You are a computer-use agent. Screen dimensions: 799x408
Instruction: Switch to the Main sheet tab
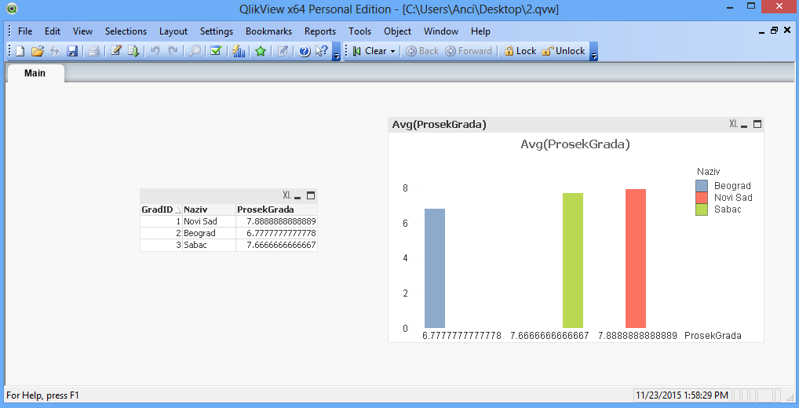[x=35, y=73]
